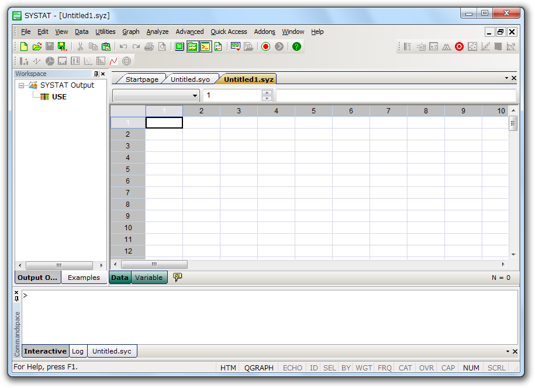This screenshot has height=388, width=535.
Task: Click the row number stepper up arrow
Action: [267, 92]
